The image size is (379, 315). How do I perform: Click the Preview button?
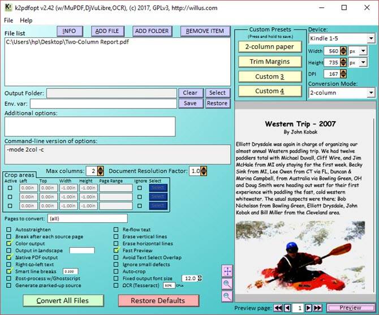[351, 308]
